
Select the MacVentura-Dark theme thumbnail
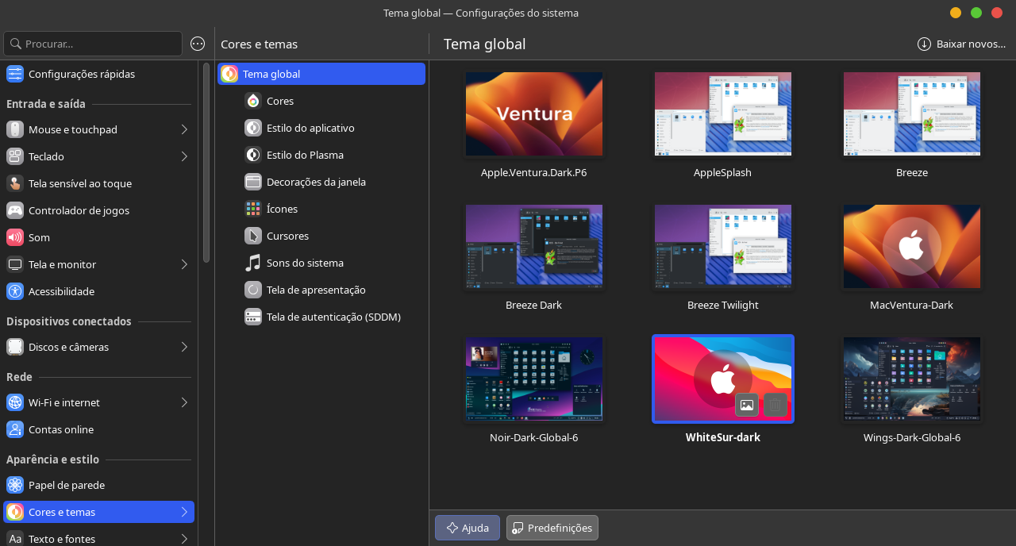tap(912, 247)
